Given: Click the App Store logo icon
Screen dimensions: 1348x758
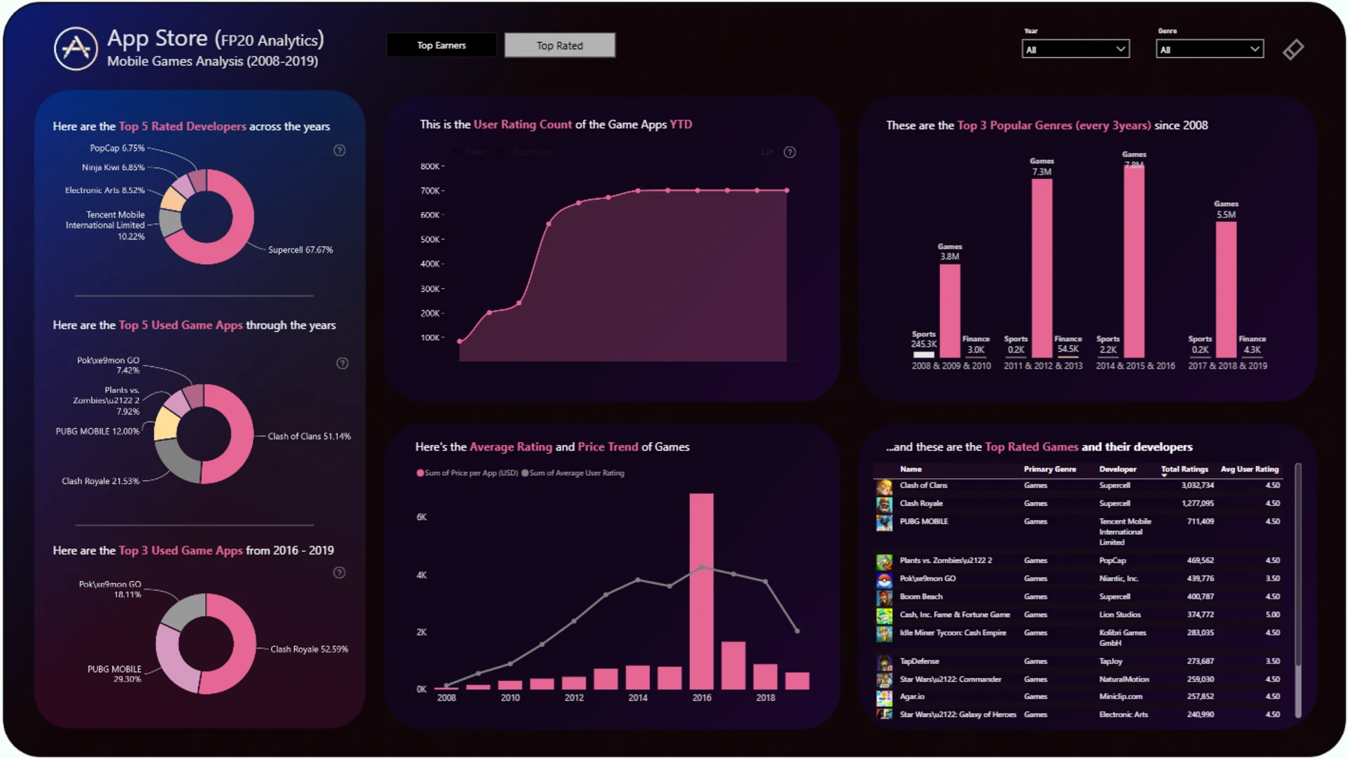Looking at the screenshot, I should 76,48.
